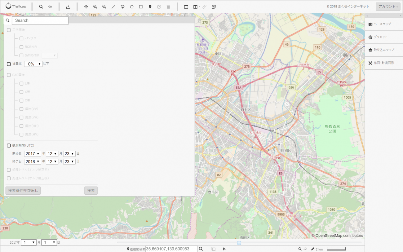Check the パンクロ option
Viewport: 403px width, 252px height.
pyautogui.click(x=21, y=38)
